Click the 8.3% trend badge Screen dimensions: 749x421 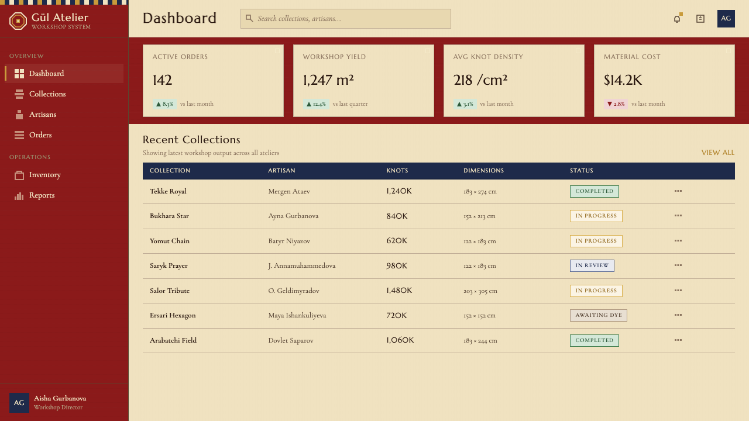164,104
